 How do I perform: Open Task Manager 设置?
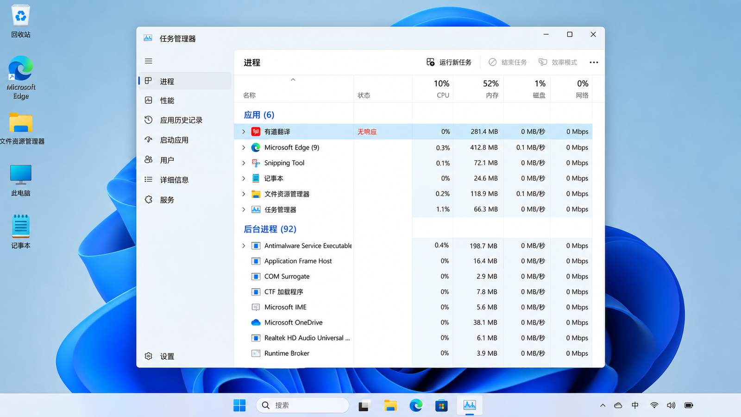click(185, 356)
